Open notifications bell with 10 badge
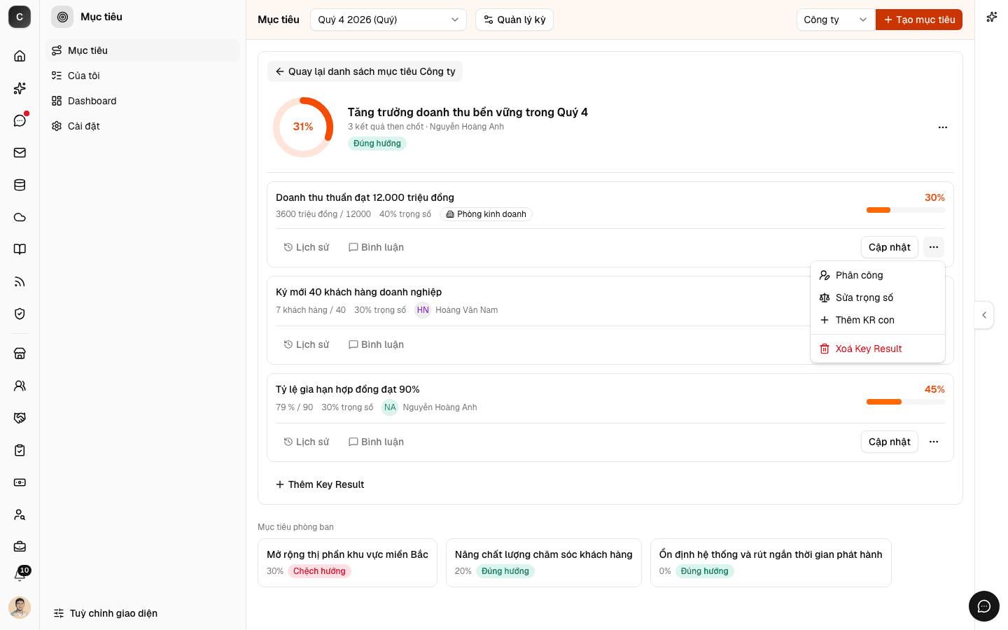Image resolution: width=1008 pixels, height=630 pixels. click(20, 574)
